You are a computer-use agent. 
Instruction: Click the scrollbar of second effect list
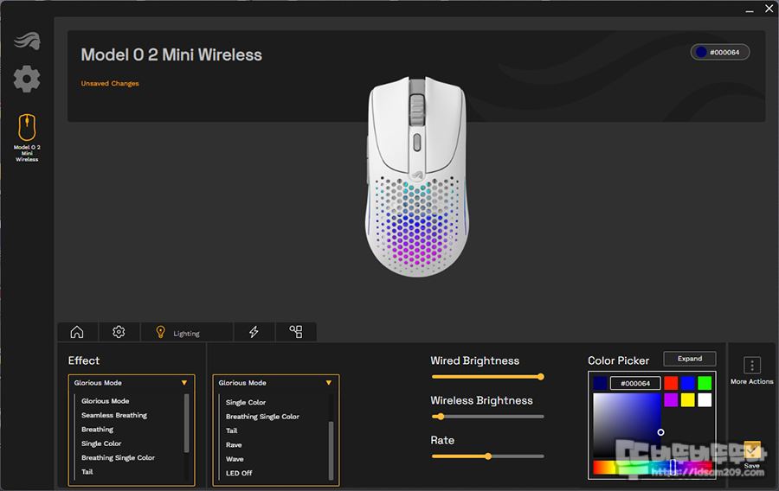point(331,450)
